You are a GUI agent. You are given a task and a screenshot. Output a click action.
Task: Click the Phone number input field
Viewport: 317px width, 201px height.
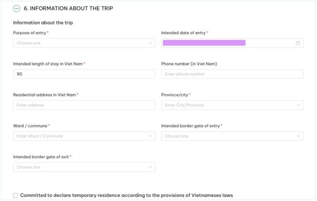point(232,74)
